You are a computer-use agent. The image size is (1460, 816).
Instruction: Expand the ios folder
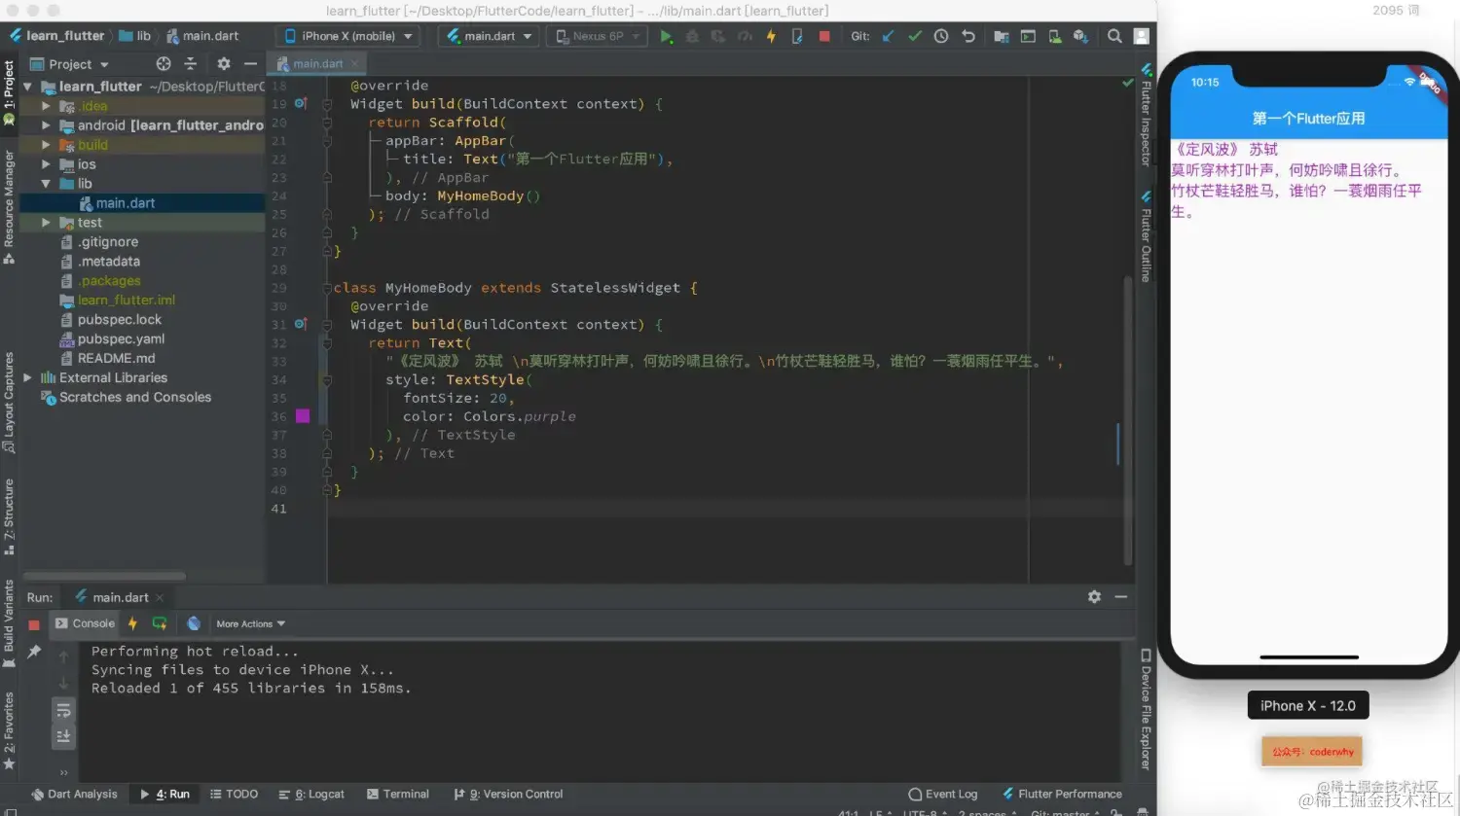[x=46, y=164]
